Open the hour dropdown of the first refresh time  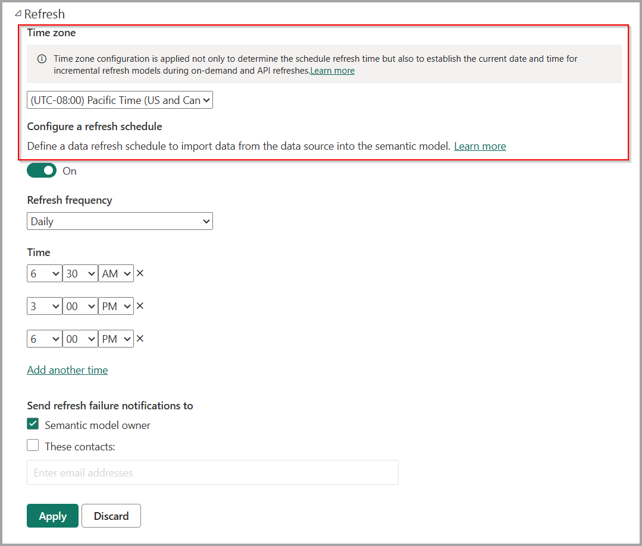(44, 273)
